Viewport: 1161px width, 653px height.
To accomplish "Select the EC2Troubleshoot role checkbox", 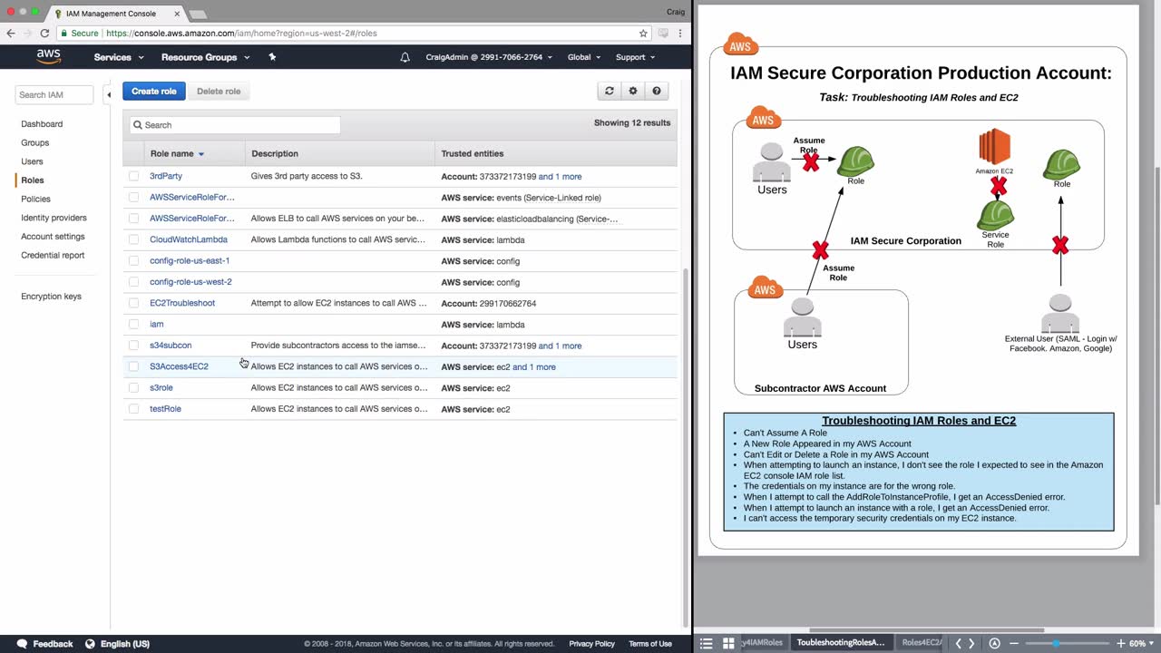I will 134,303.
